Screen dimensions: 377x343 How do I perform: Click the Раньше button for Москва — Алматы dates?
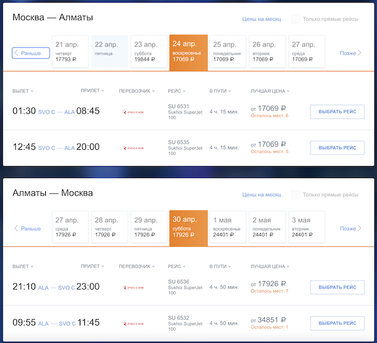31,53
